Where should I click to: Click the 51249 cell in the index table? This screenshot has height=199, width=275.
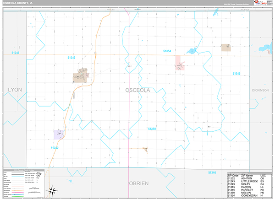pos(231,184)
